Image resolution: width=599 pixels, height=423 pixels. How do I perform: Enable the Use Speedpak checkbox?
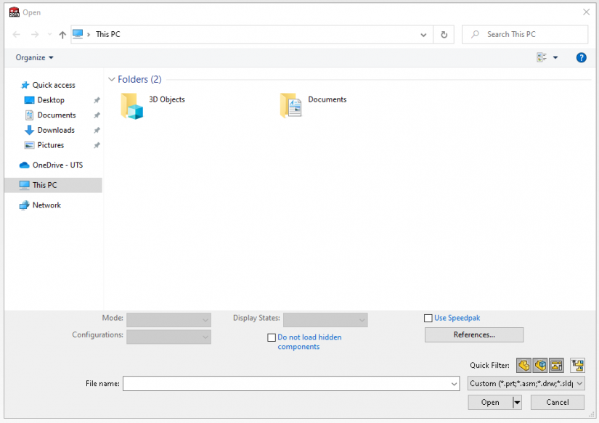point(428,318)
